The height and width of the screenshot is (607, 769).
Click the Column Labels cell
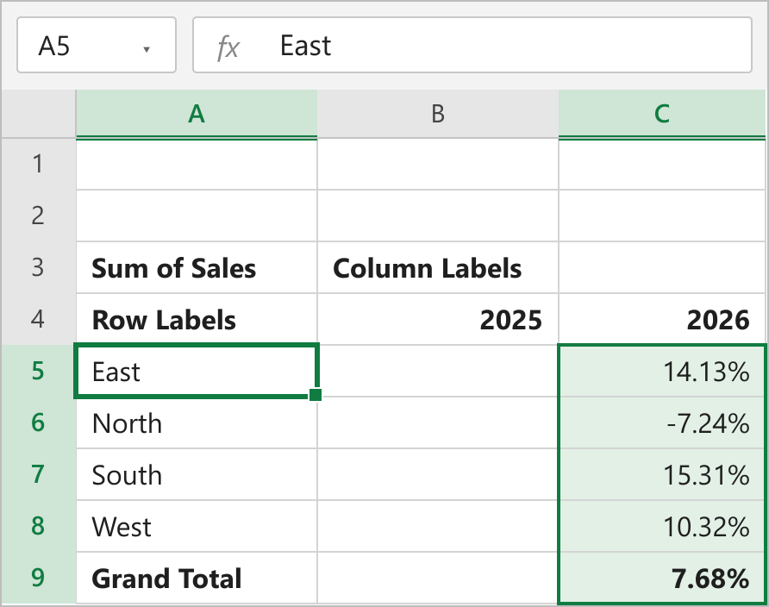tap(438, 267)
